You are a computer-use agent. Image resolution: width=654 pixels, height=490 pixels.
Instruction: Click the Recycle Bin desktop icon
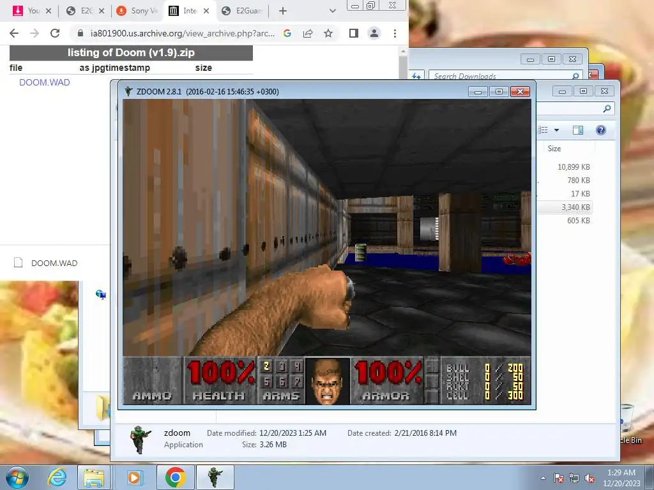coord(627,424)
